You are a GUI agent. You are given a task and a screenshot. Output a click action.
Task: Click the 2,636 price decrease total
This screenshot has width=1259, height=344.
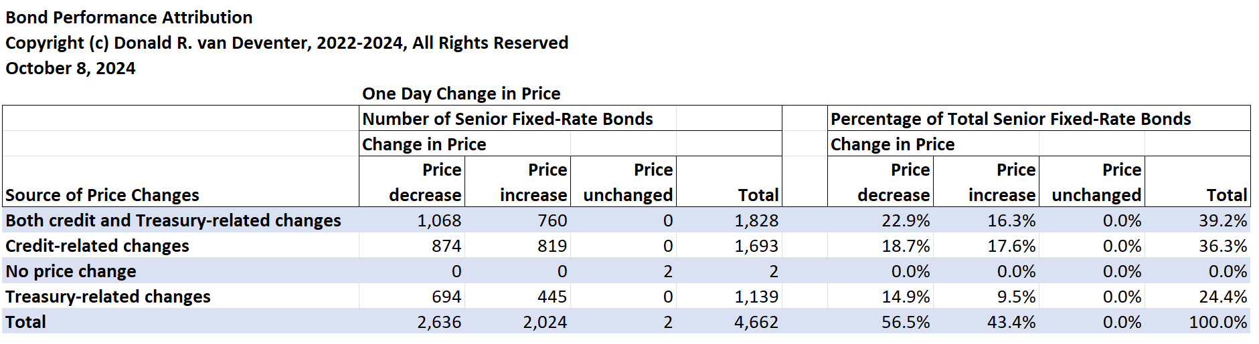(439, 322)
